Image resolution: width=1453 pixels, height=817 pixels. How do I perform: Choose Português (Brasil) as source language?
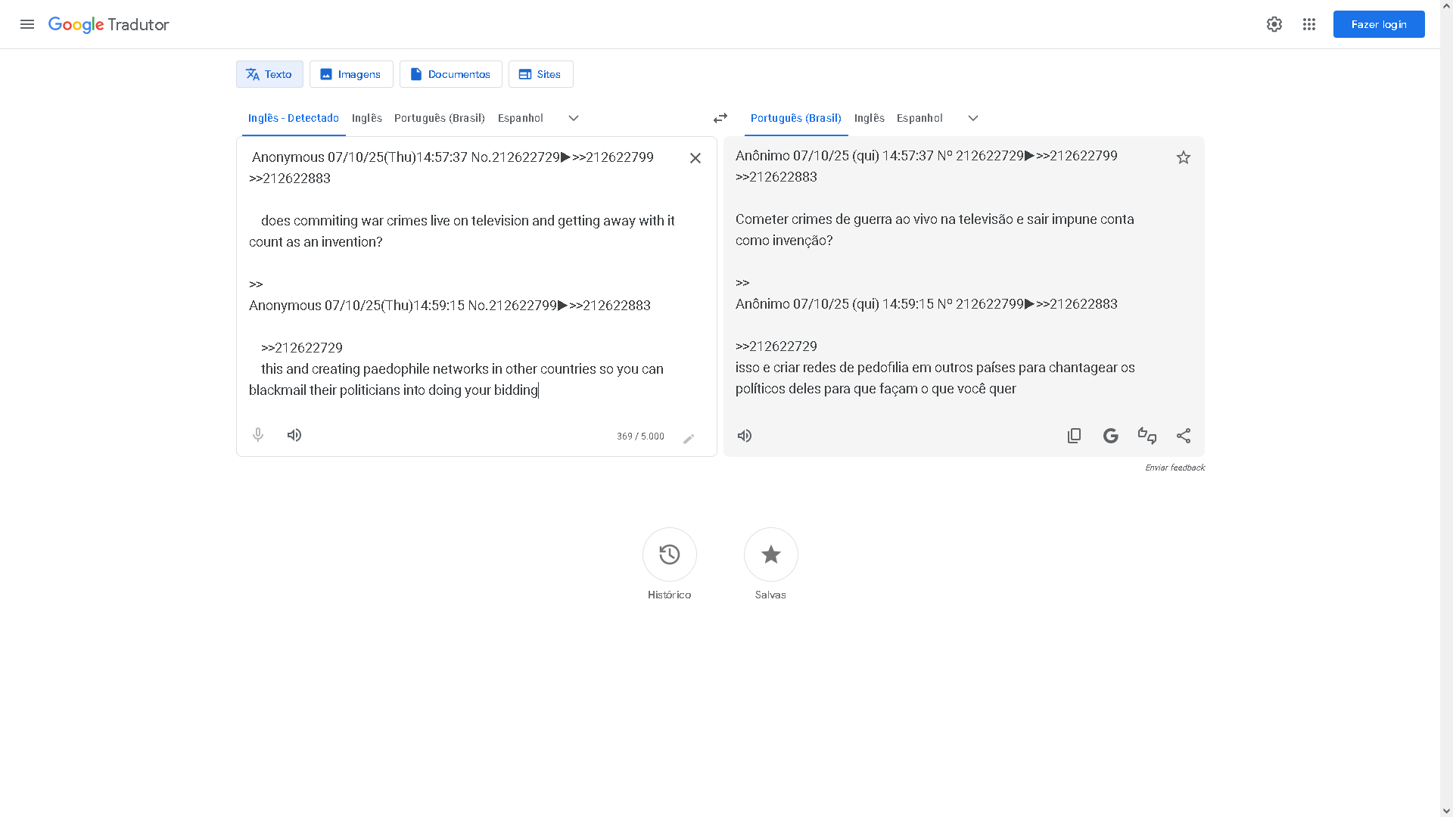click(x=440, y=118)
